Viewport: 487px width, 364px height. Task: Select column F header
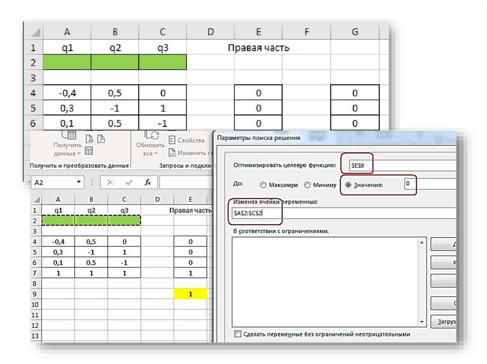coord(307,32)
